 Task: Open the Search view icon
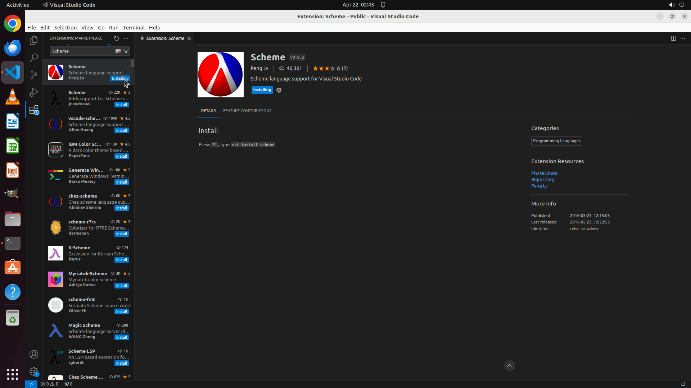click(x=34, y=57)
